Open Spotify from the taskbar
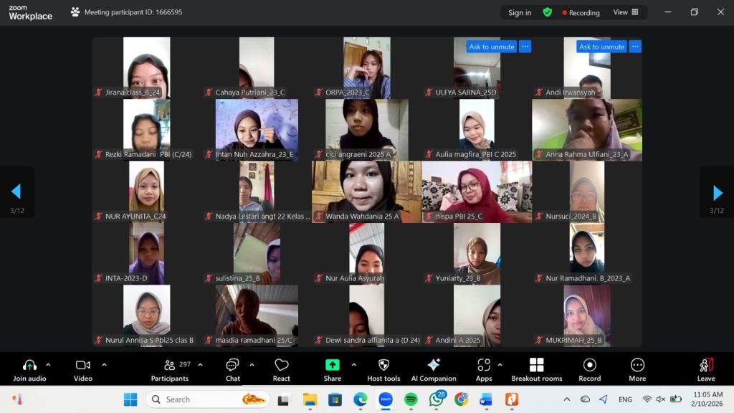Image resolution: width=734 pixels, height=413 pixels. point(411,399)
